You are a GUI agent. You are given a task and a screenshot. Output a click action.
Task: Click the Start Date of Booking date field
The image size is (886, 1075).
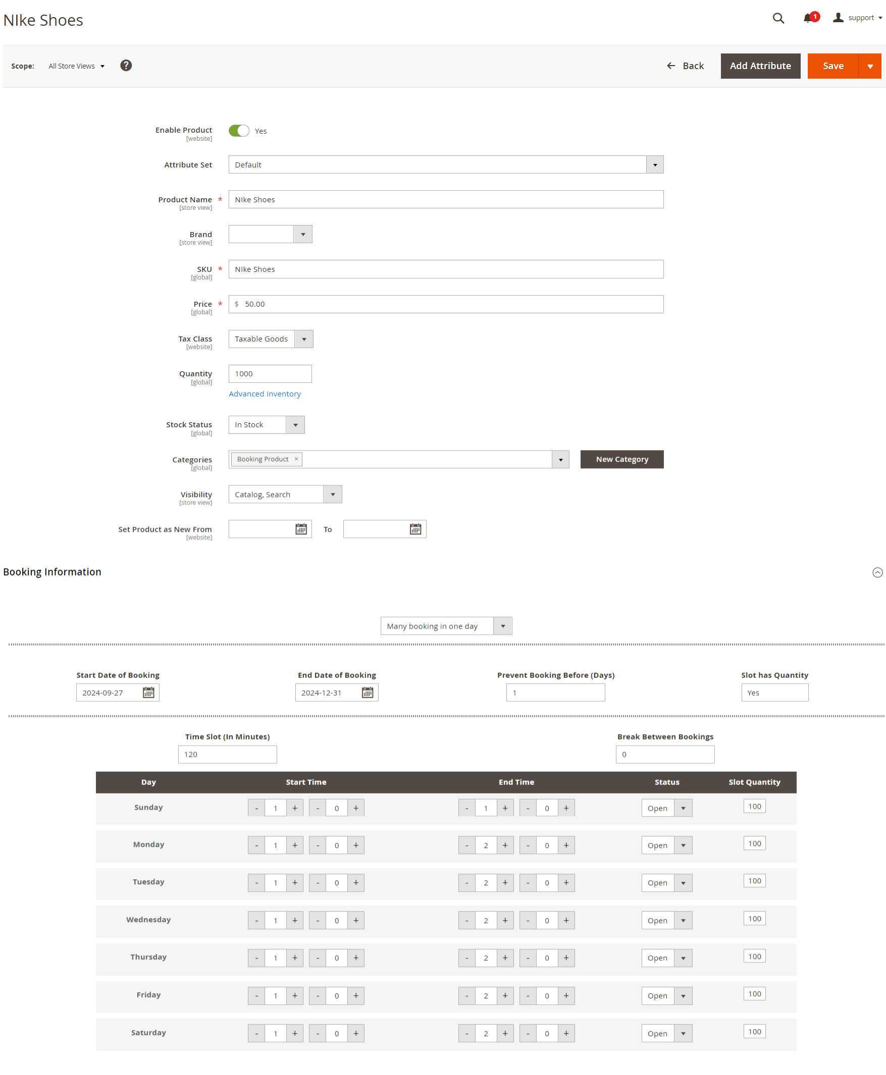[118, 693]
